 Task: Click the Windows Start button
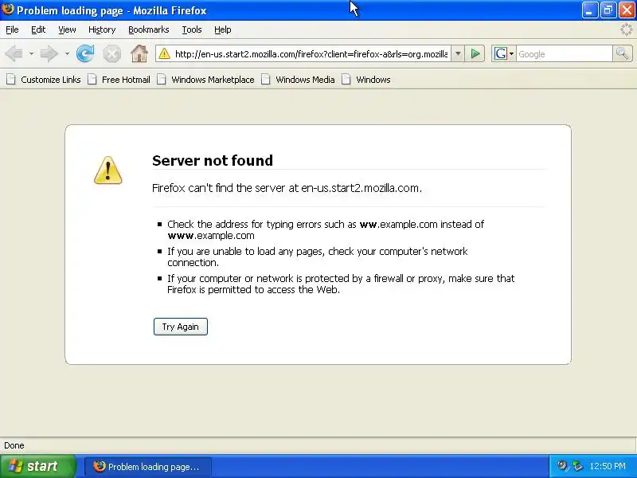click(x=37, y=466)
